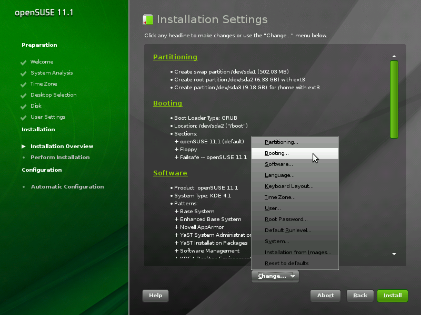Choose Software... from the Change menu
Image resolution: width=421 pixels, height=315 pixels.
295,164
